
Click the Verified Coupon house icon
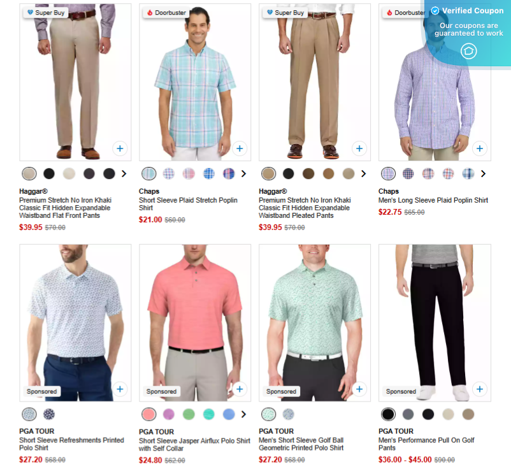tap(469, 51)
